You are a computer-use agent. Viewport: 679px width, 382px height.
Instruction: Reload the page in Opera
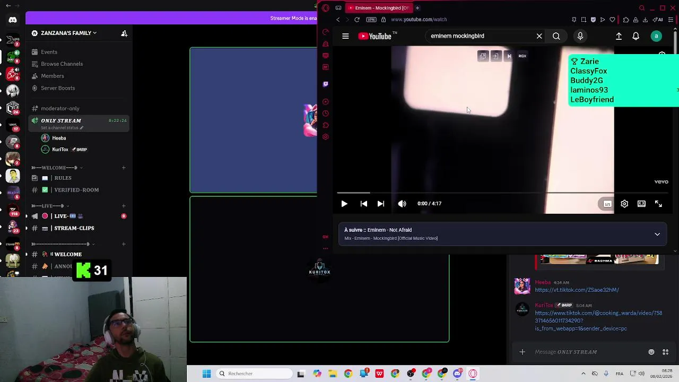[357, 20]
